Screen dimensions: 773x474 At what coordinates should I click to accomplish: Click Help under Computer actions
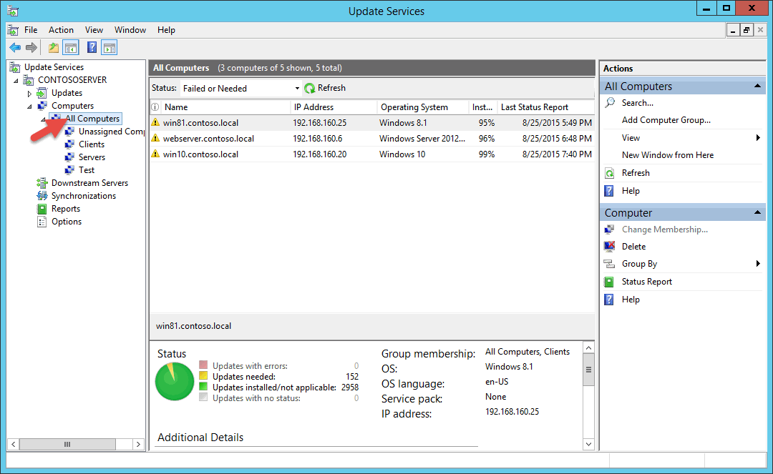(631, 300)
